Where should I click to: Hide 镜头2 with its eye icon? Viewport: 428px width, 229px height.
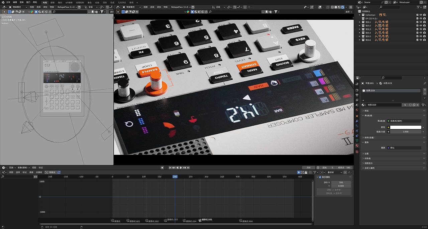click(x=421, y=25)
